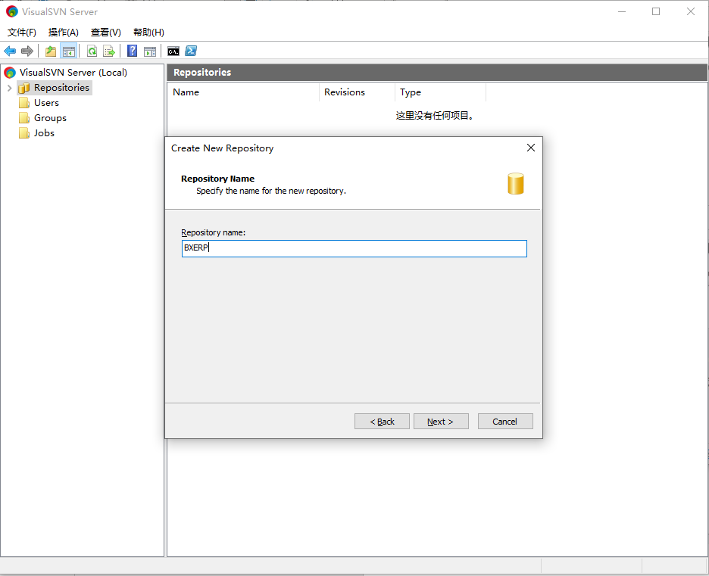Open the 文件(F) menu
This screenshot has width=709, height=576.
pyautogui.click(x=22, y=33)
